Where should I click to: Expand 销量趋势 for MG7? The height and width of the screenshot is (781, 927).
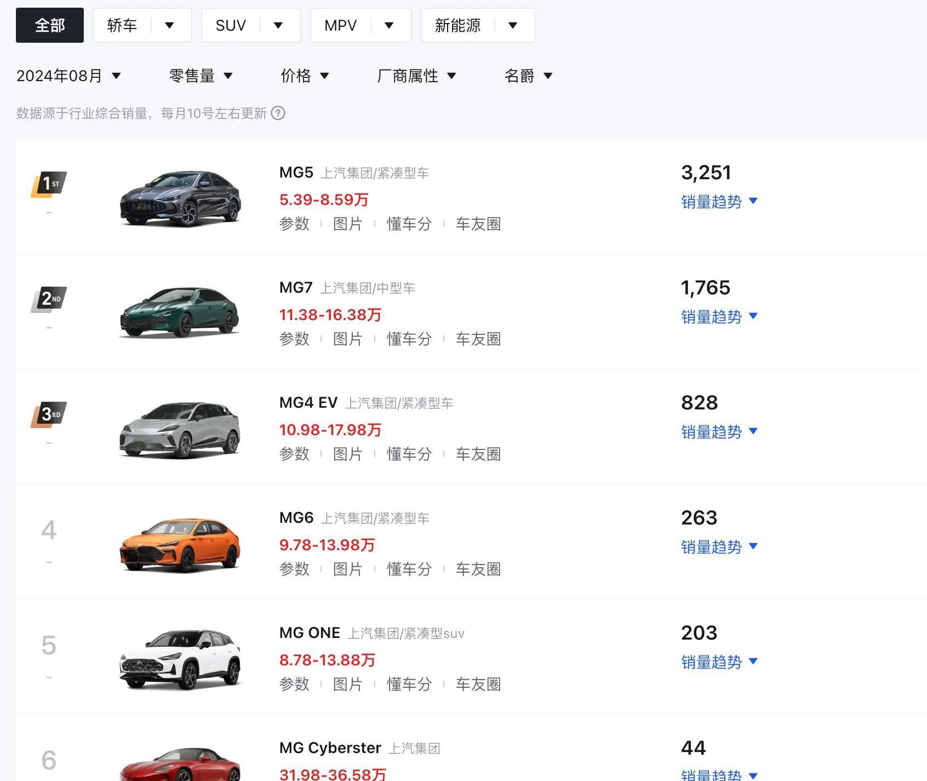719,317
